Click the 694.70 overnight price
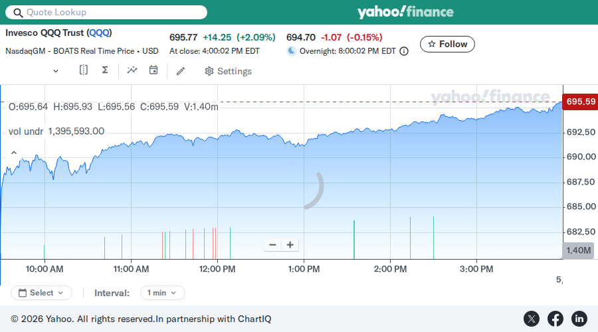Image resolution: width=598 pixels, height=332 pixels. pos(301,37)
